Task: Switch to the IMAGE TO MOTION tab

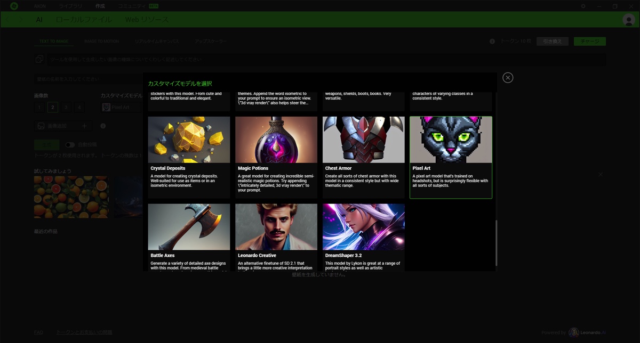Action: [101, 42]
